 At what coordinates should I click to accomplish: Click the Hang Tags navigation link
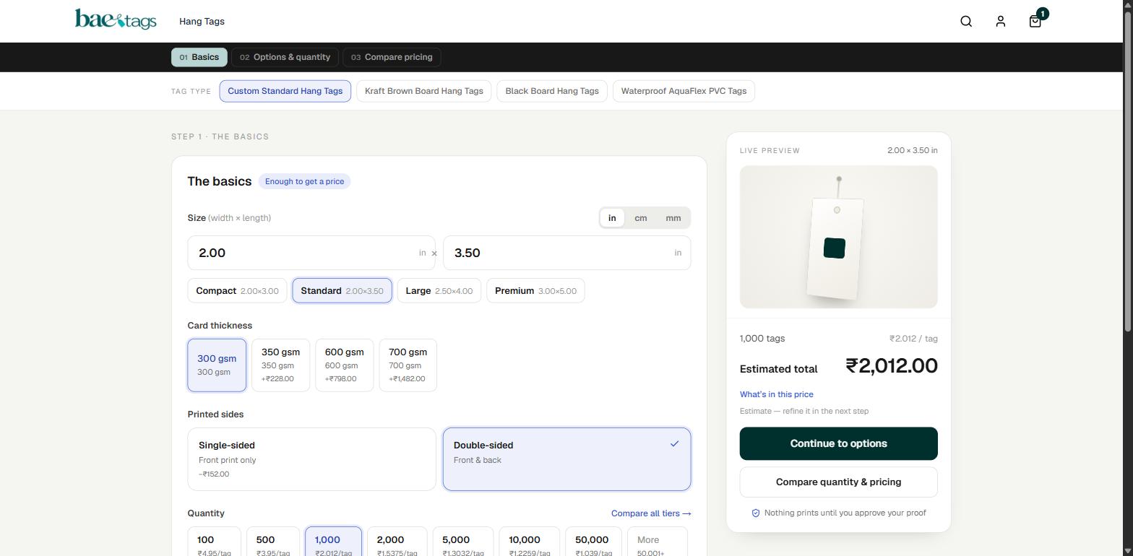[x=202, y=22]
